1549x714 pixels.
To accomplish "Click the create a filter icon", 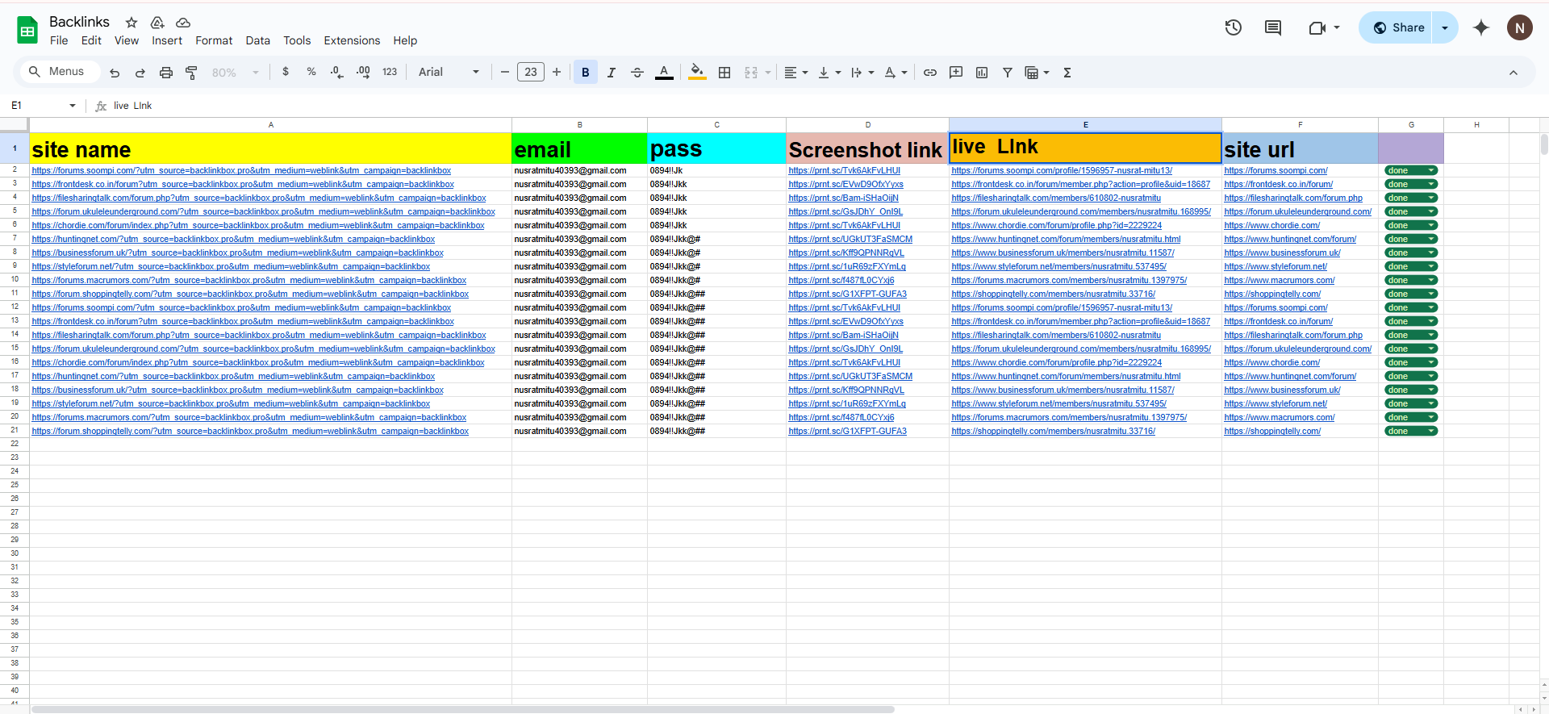I will [x=1008, y=73].
